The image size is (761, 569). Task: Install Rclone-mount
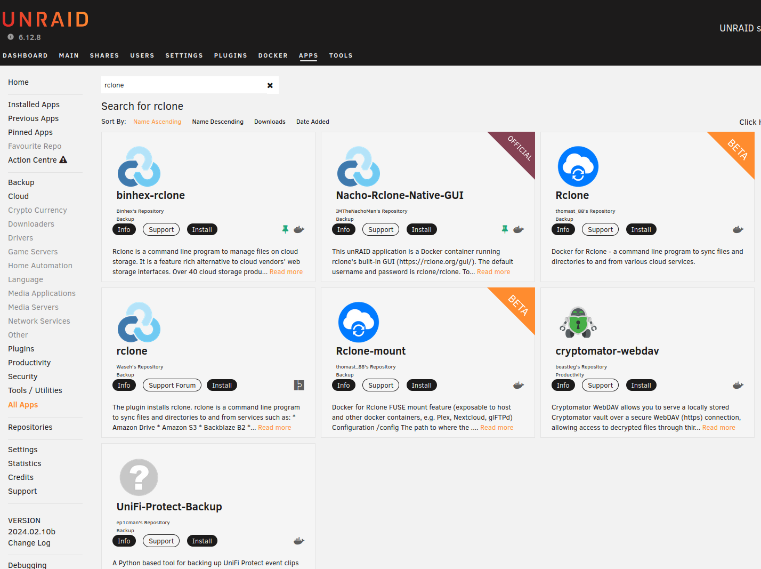(x=422, y=385)
